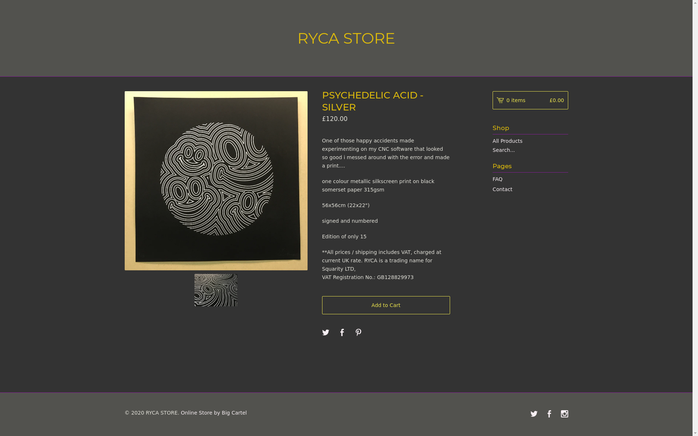Open Facebook page icon in footer

click(549, 414)
